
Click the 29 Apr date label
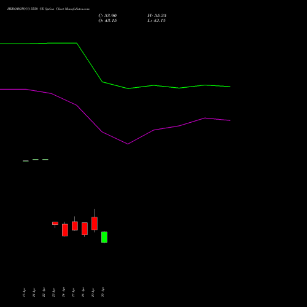point(93,292)
